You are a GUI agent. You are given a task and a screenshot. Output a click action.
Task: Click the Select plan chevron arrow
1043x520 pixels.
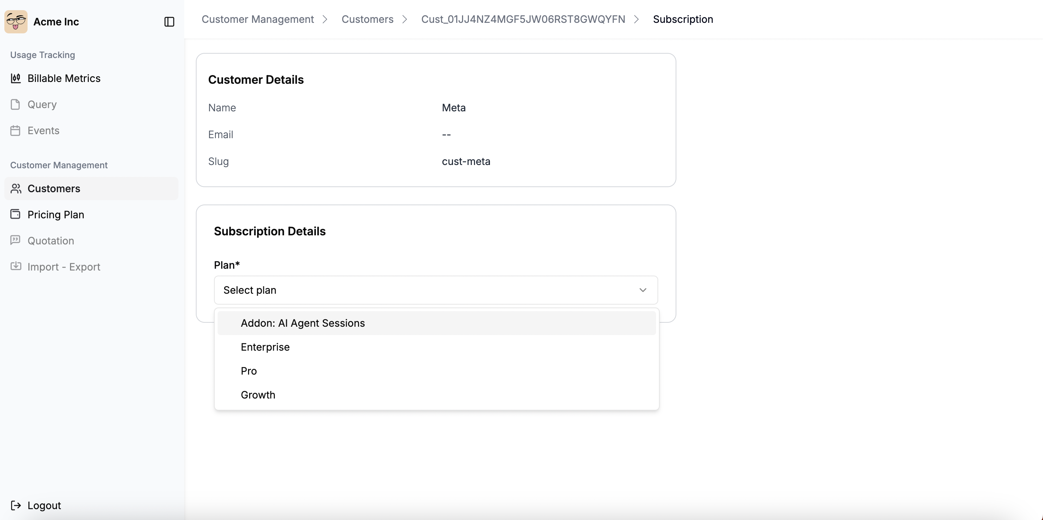tap(643, 290)
